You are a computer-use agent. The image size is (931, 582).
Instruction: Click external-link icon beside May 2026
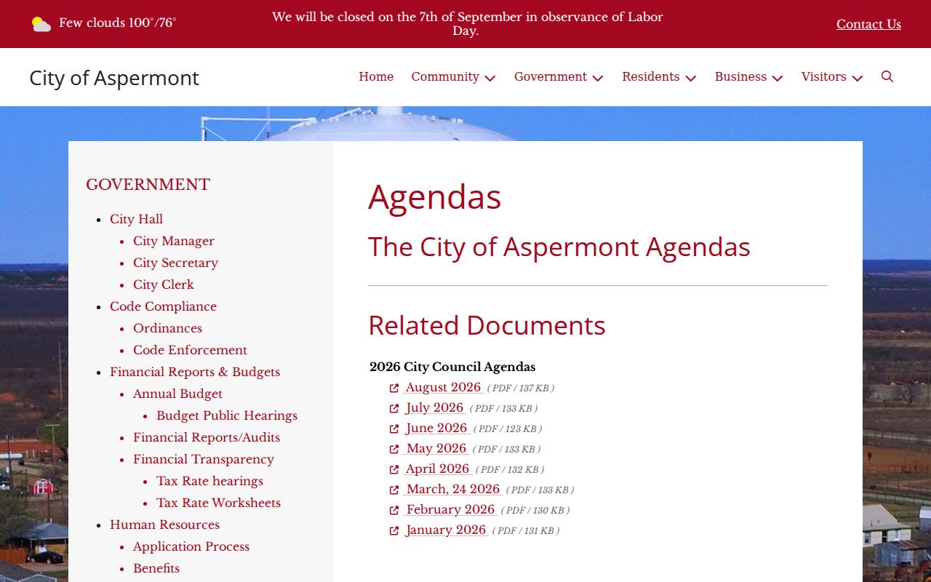click(394, 450)
